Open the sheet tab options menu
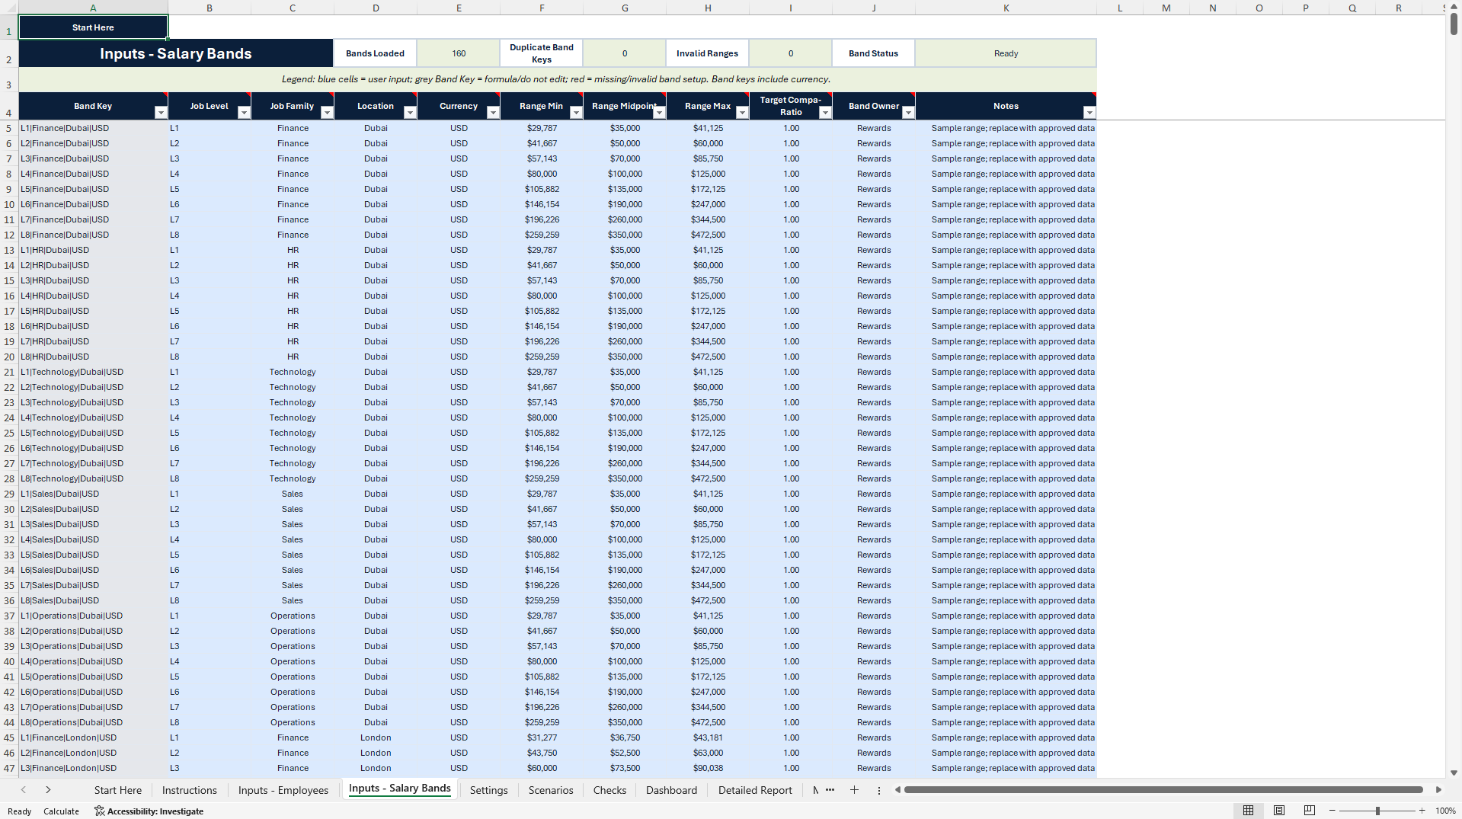 click(x=878, y=790)
